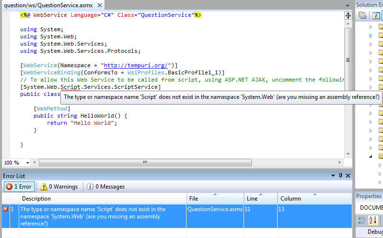Click 'HelloWorld()' method name in code
This screenshot has width=383, height=238.
click(101, 116)
